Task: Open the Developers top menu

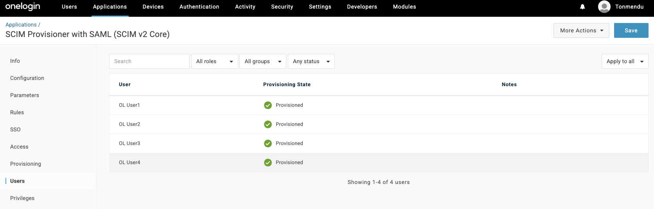Action: pos(362,7)
